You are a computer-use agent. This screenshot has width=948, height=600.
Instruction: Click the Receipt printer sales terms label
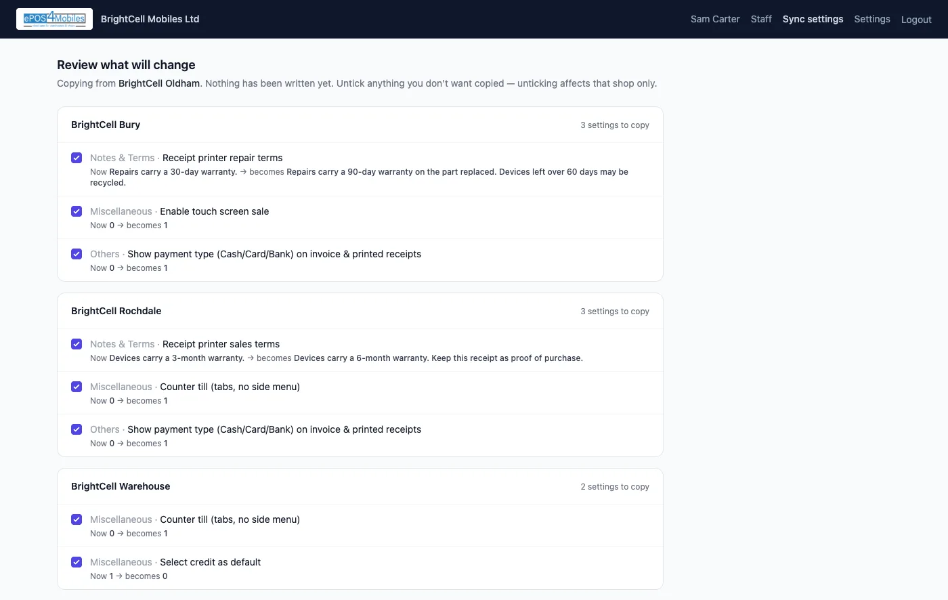pos(221,344)
